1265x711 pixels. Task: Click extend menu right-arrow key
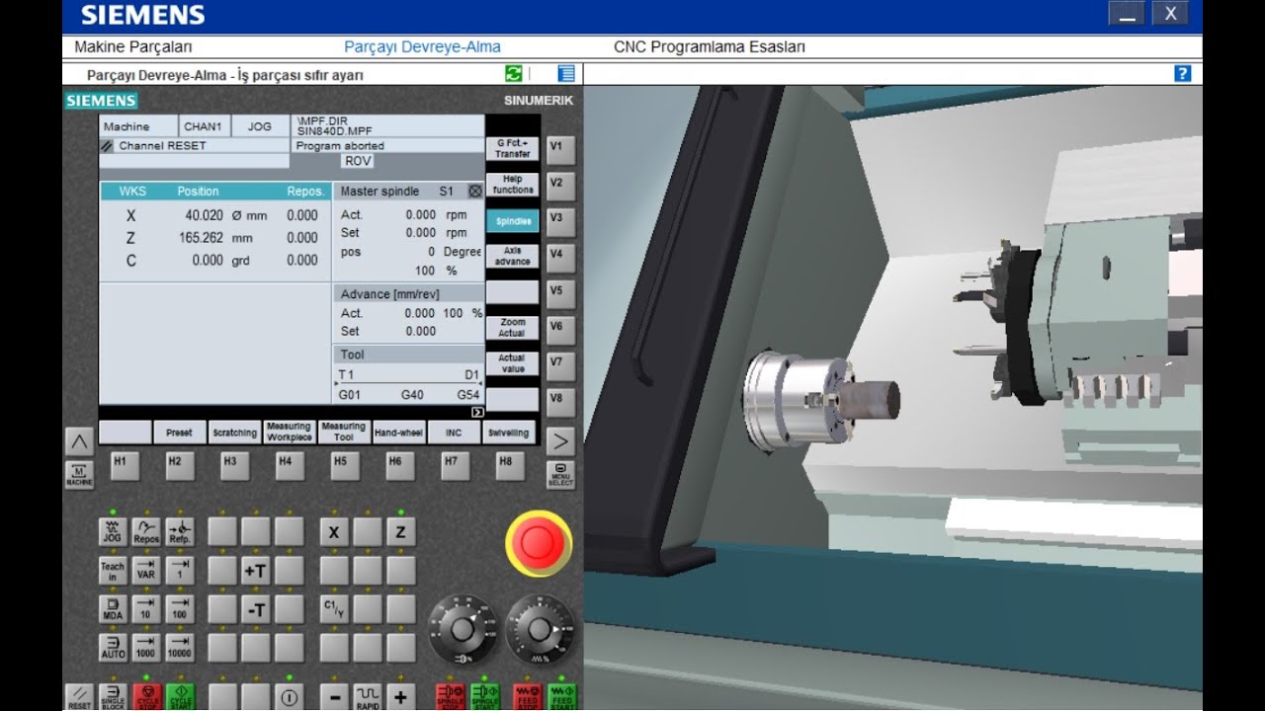click(560, 440)
